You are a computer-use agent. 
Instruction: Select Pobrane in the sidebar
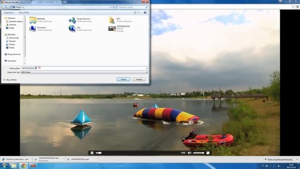tap(11, 24)
